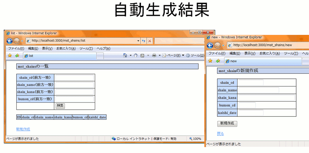The width and height of the screenshot is (309, 153).
Task: Open ツール(O) menu in list window toolbar
Action: [195, 56]
